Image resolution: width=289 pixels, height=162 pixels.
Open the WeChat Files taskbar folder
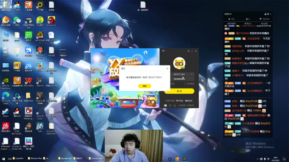click(35, 158)
